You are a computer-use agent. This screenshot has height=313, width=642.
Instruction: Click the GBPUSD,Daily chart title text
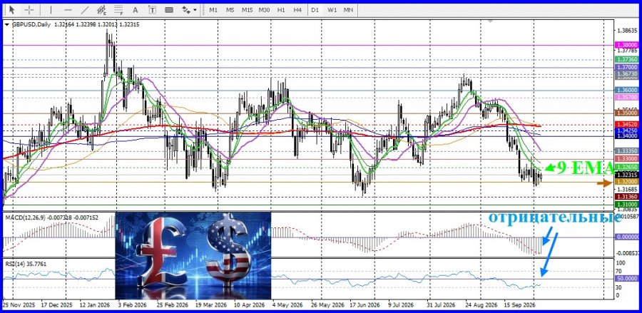point(31,24)
